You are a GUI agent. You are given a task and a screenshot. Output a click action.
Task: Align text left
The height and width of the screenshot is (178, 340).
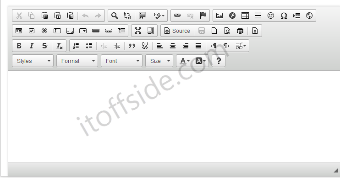click(160, 46)
